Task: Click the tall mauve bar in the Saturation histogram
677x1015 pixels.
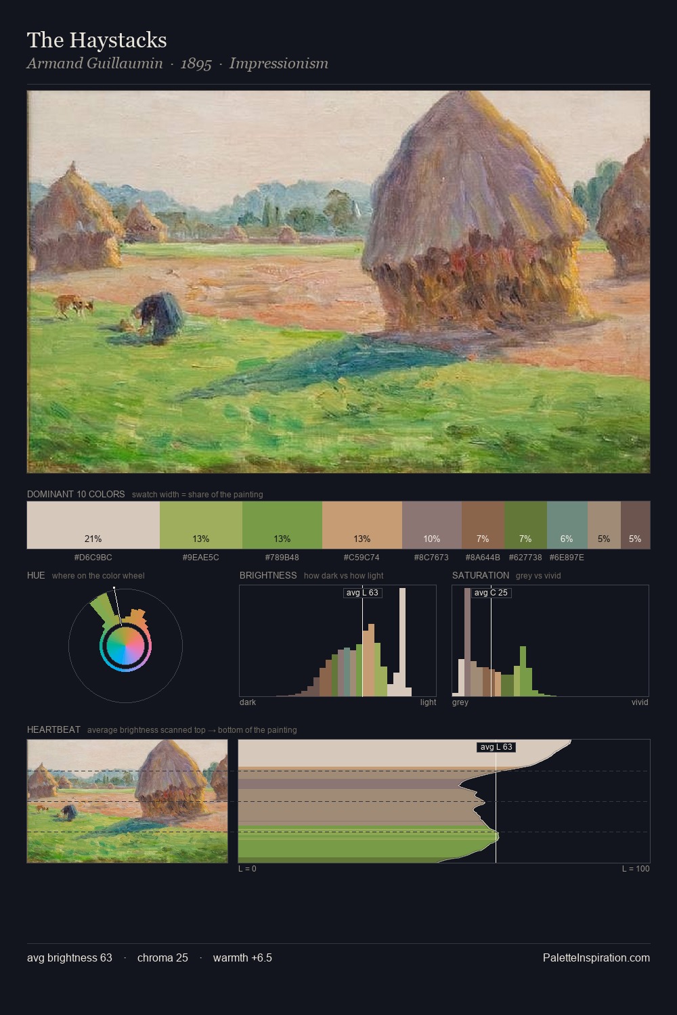Action: click(467, 642)
